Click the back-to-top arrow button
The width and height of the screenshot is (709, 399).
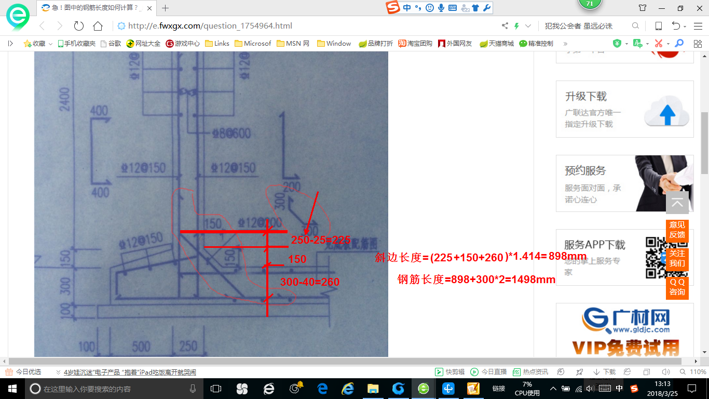pyautogui.click(x=677, y=203)
